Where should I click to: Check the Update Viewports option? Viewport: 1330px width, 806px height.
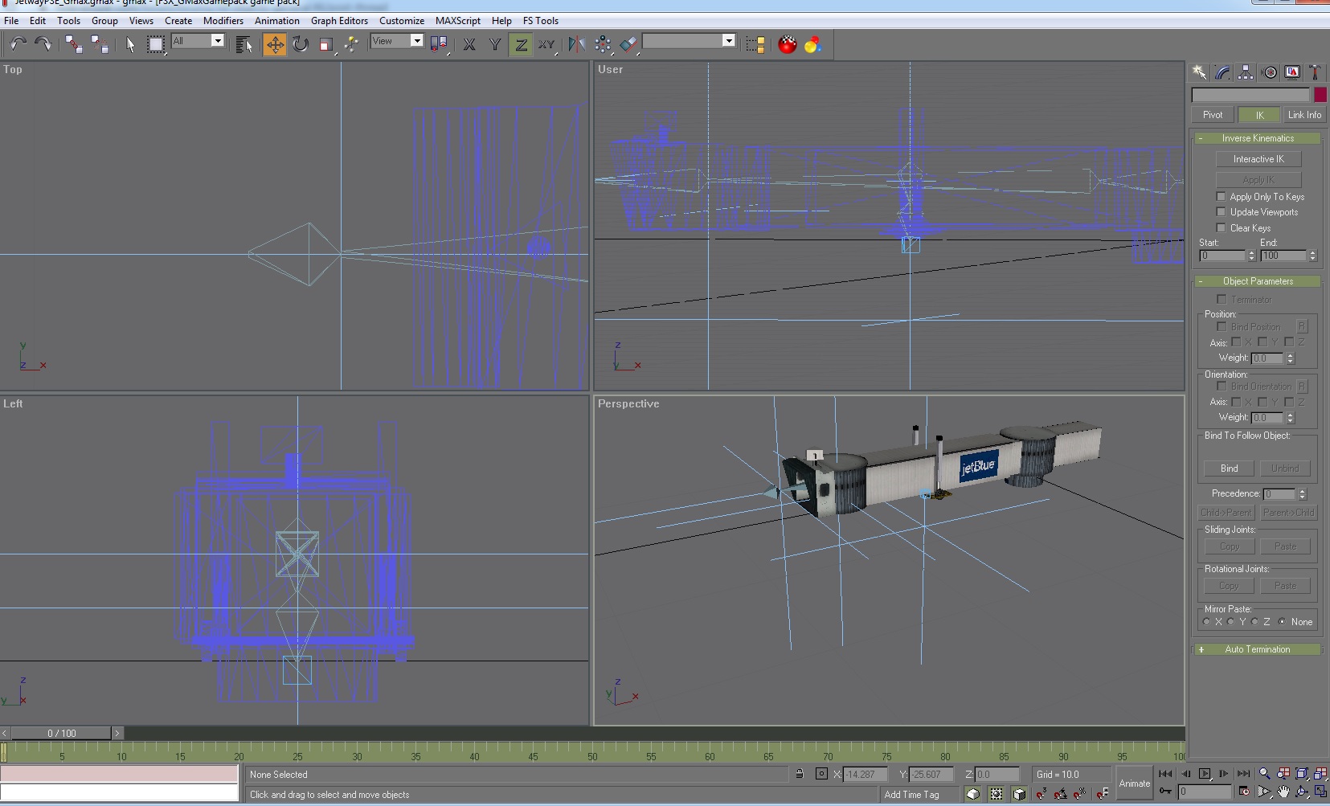pos(1222,212)
